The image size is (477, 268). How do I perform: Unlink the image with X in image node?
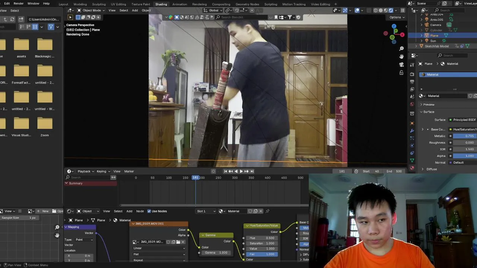point(183,242)
